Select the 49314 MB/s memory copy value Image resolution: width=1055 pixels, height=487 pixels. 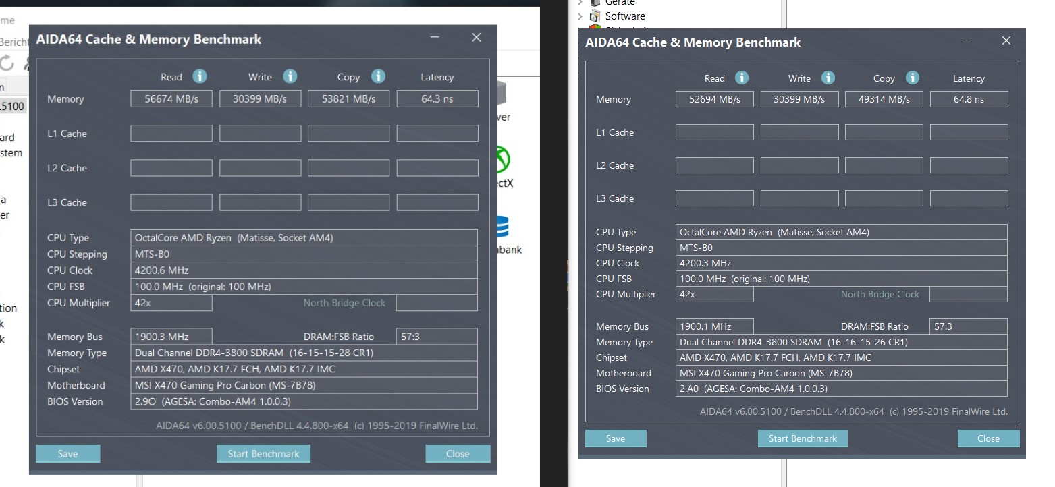click(884, 99)
